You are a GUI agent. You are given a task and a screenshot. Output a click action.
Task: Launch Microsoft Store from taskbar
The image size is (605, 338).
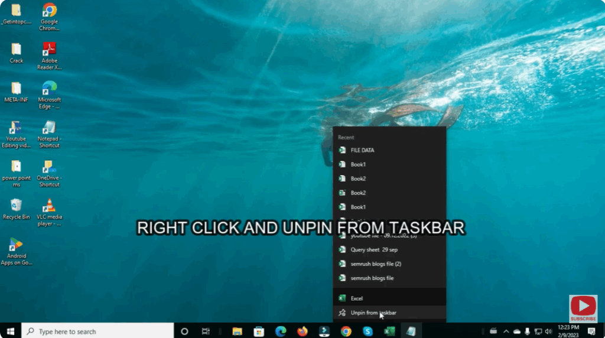pyautogui.click(x=259, y=331)
